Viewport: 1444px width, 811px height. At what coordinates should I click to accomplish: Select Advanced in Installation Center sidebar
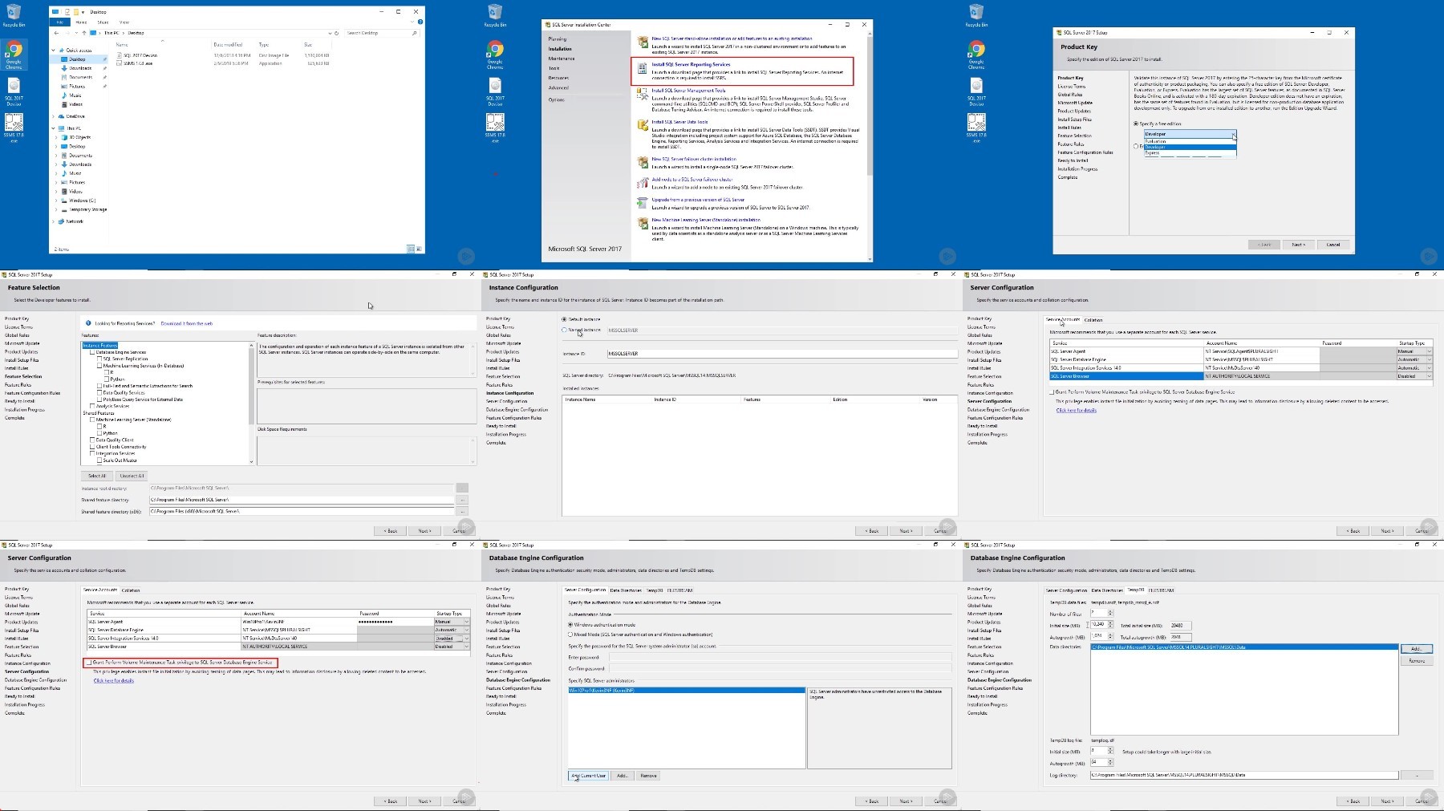[558, 87]
